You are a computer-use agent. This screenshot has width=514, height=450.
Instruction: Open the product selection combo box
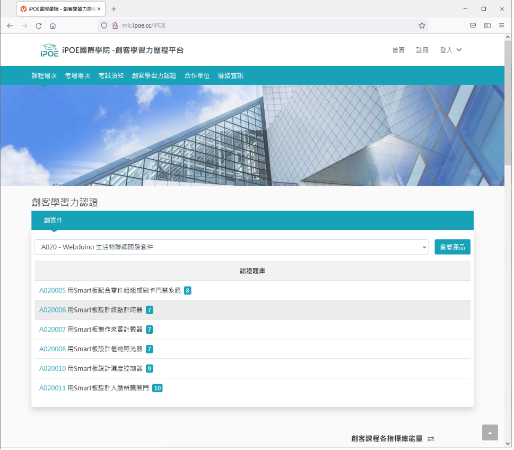[x=231, y=247]
